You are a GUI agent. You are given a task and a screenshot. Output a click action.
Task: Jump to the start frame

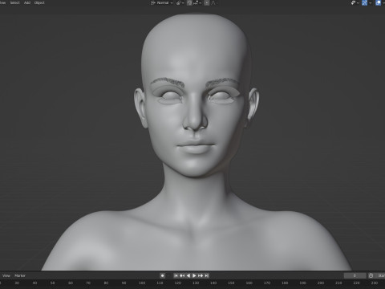click(x=176, y=275)
